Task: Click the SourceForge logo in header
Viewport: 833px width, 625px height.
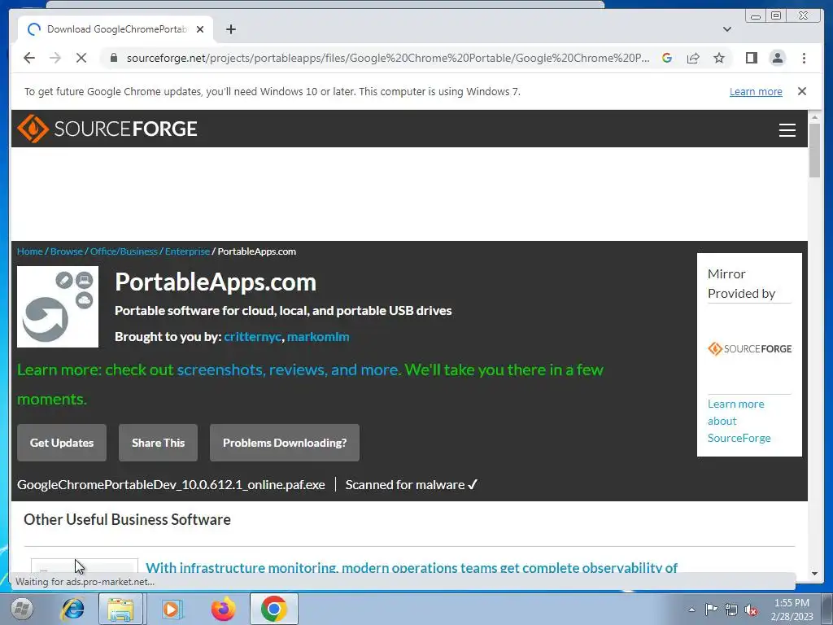Action: click(x=107, y=129)
